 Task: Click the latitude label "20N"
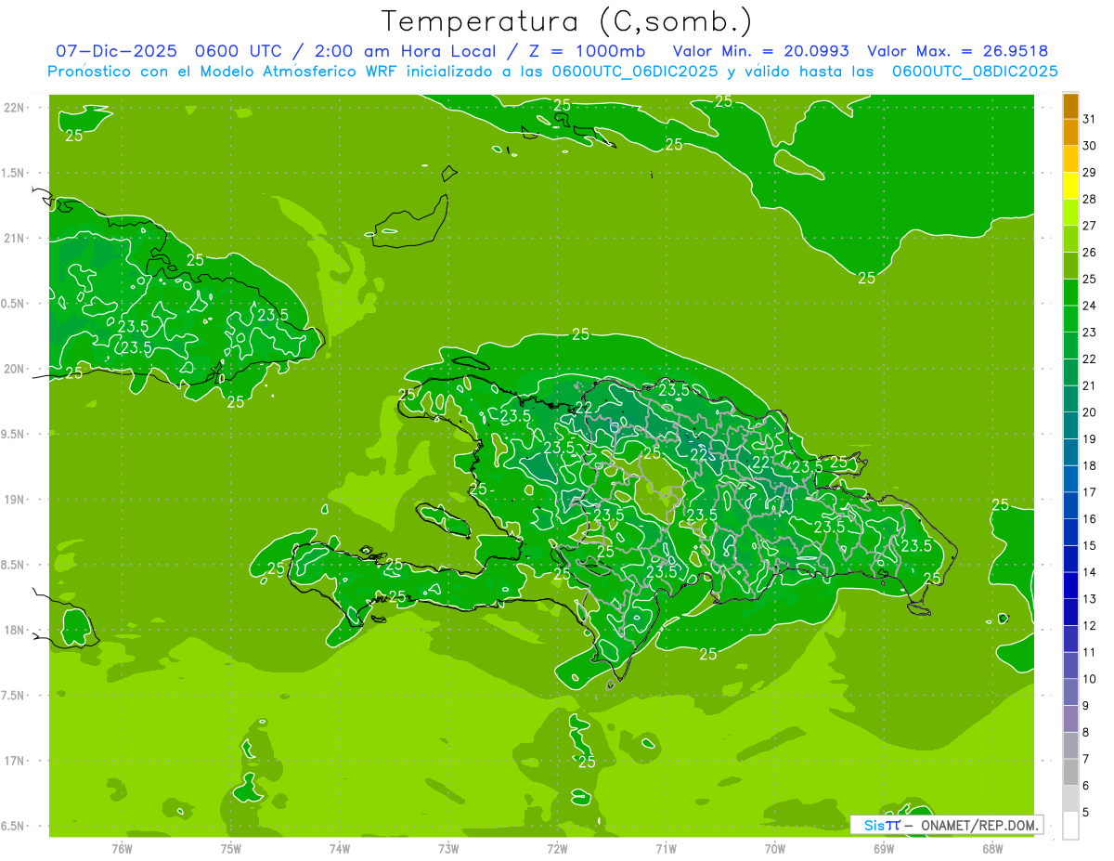[x=14, y=369]
